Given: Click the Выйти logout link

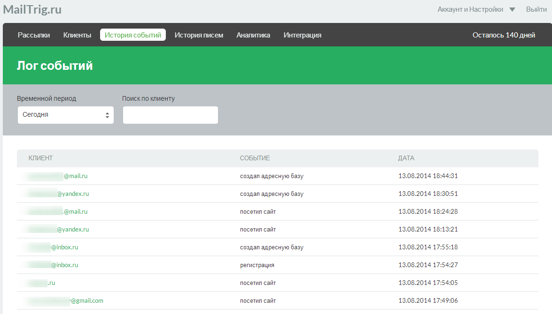Looking at the screenshot, I should click(536, 9).
